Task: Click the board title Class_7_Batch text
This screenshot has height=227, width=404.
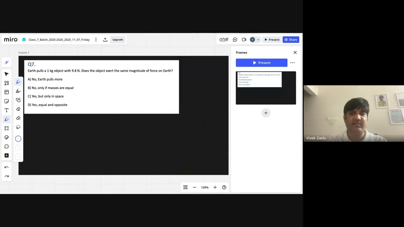Action: click(x=59, y=40)
